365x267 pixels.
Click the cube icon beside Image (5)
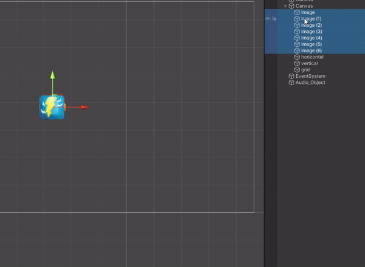coord(297,44)
